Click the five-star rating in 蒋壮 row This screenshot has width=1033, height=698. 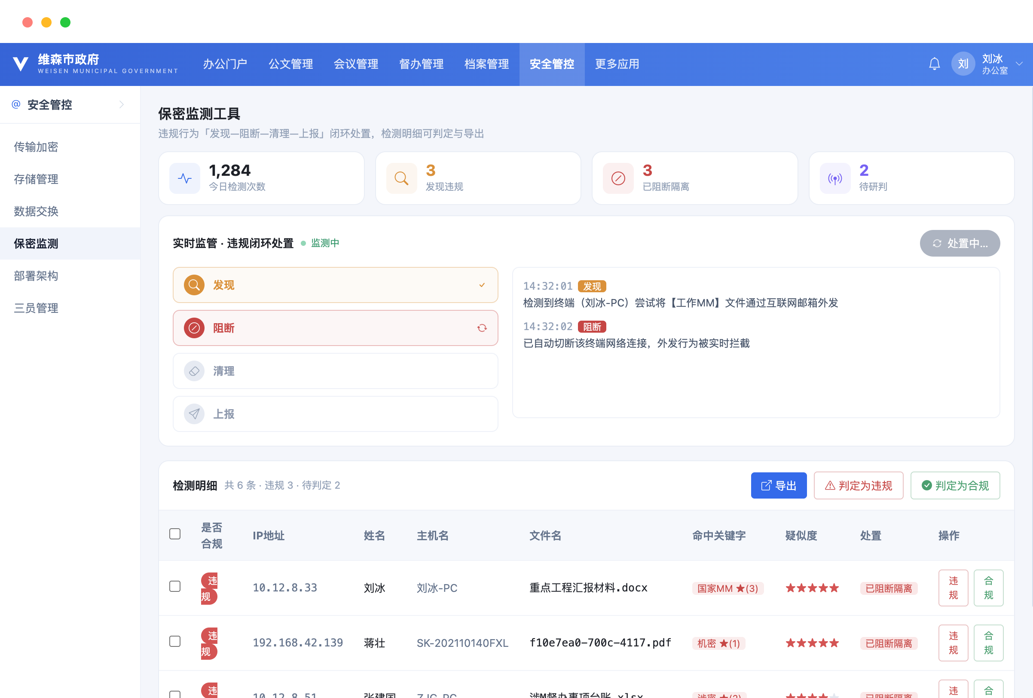point(812,643)
